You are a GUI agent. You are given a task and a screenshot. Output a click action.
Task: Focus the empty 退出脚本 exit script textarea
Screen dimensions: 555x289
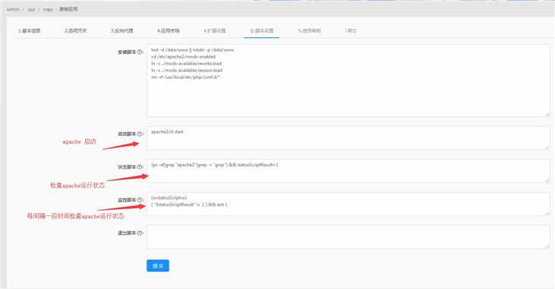[x=348, y=237]
